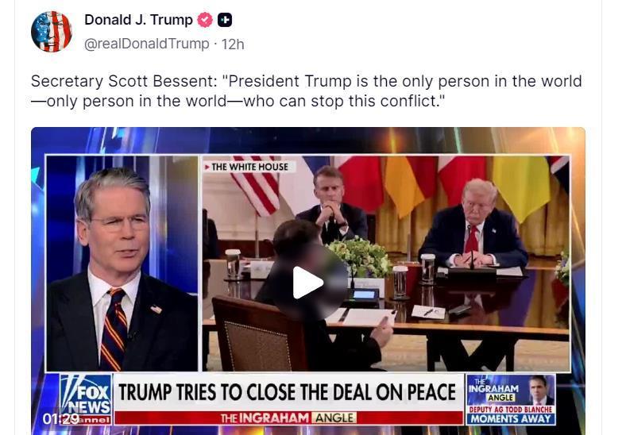This screenshot has height=435, width=626.
Task: Click the red "The Ingraham Angle" strip
Action: tap(288, 418)
